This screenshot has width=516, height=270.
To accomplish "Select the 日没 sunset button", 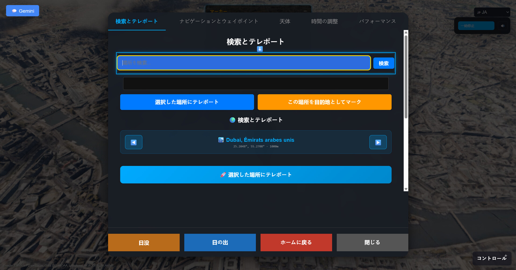I will [x=144, y=243].
